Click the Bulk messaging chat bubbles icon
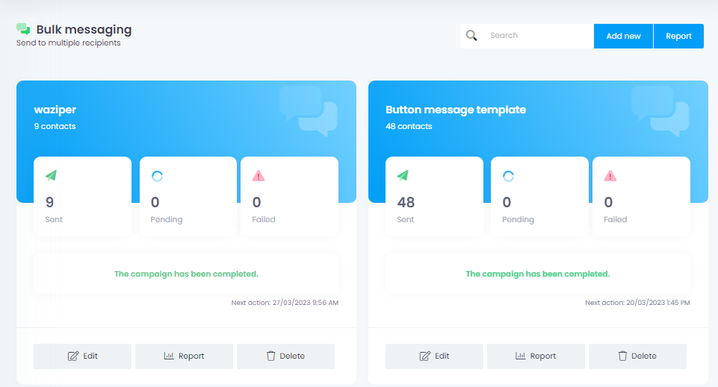 [x=23, y=30]
